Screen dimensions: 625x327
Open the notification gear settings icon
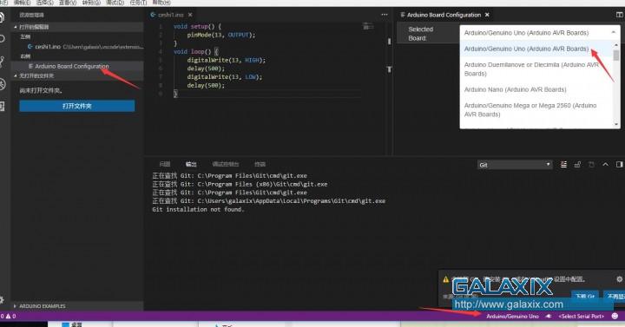pos(620,279)
